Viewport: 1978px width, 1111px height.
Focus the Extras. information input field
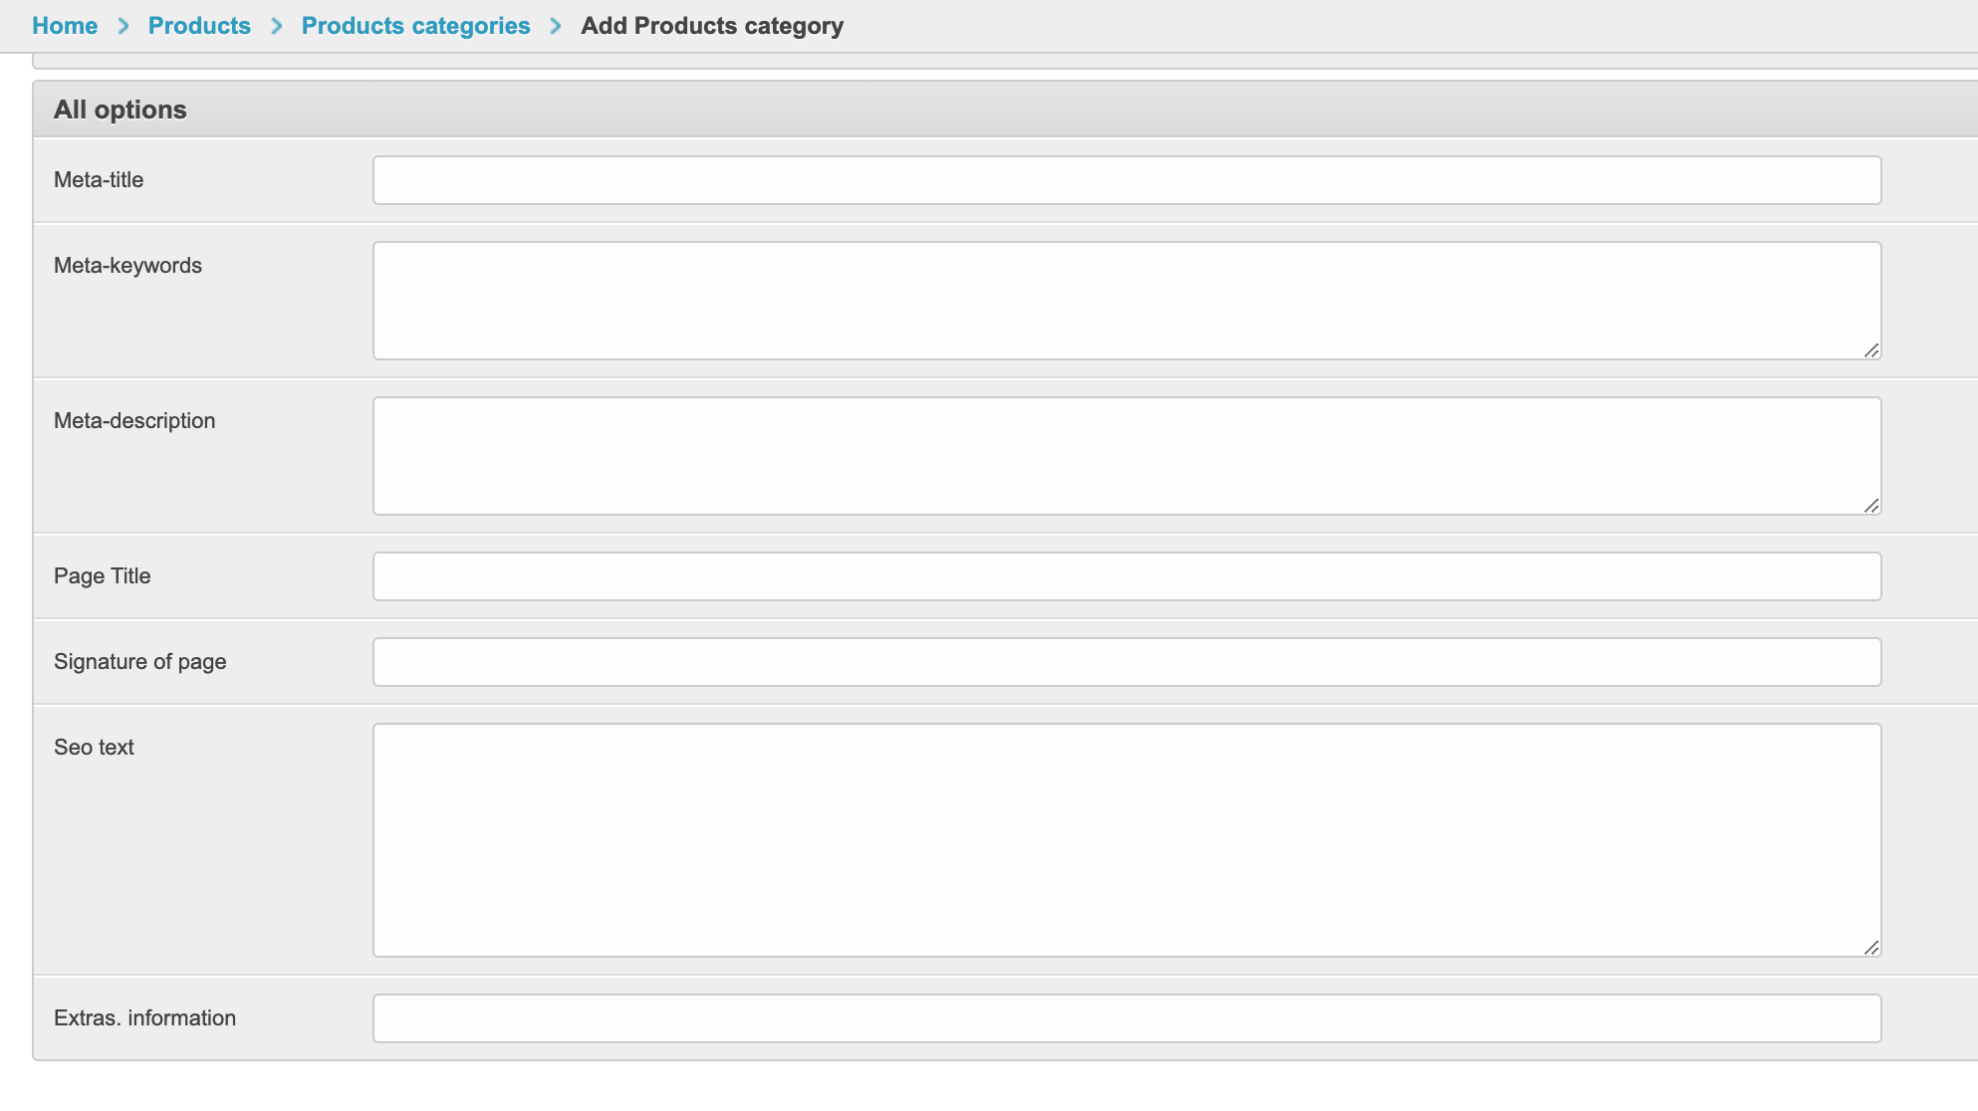point(1126,1018)
